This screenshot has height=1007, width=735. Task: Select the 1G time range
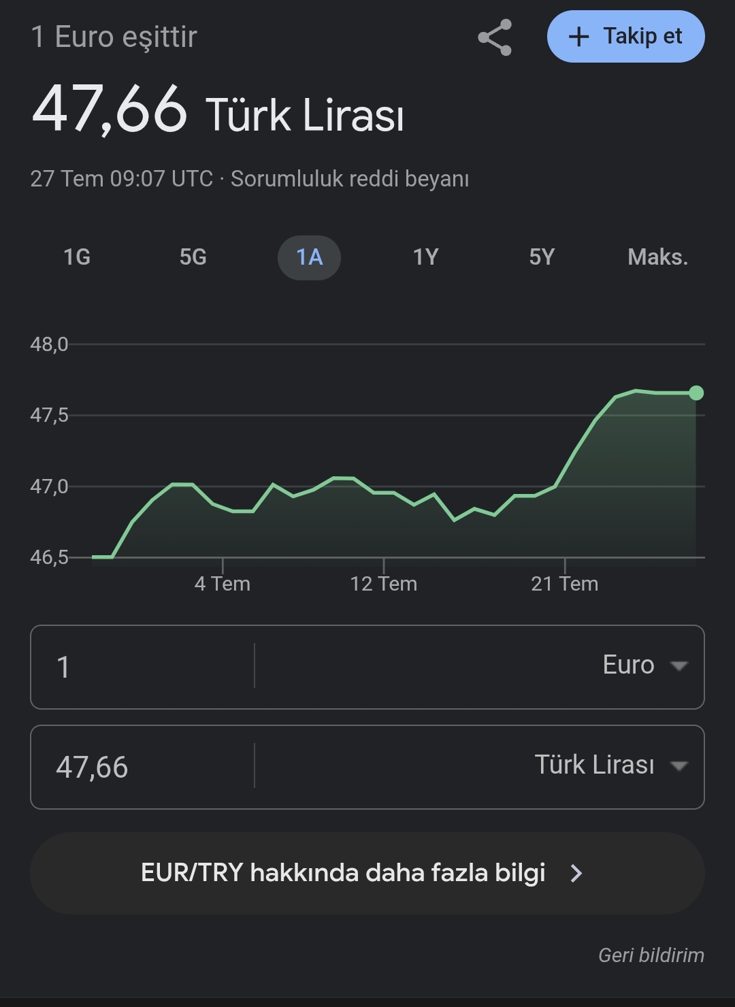click(77, 257)
